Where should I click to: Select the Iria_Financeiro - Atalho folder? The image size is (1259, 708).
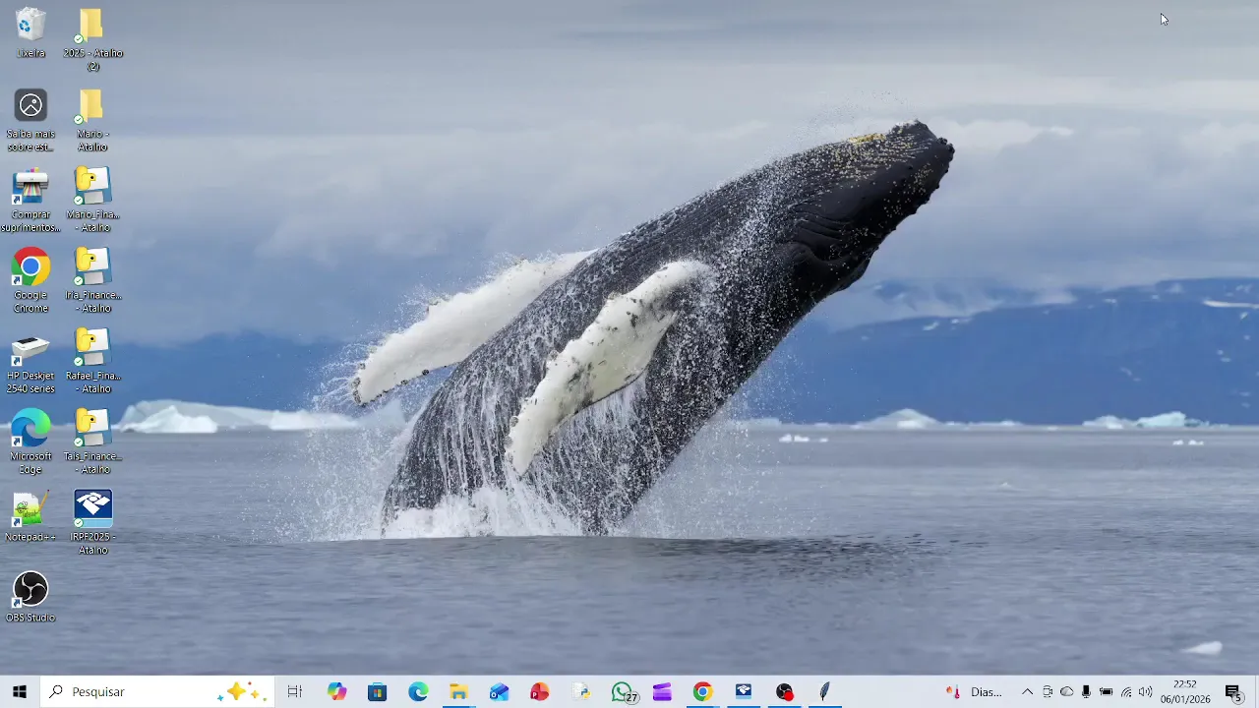pyautogui.click(x=92, y=281)
